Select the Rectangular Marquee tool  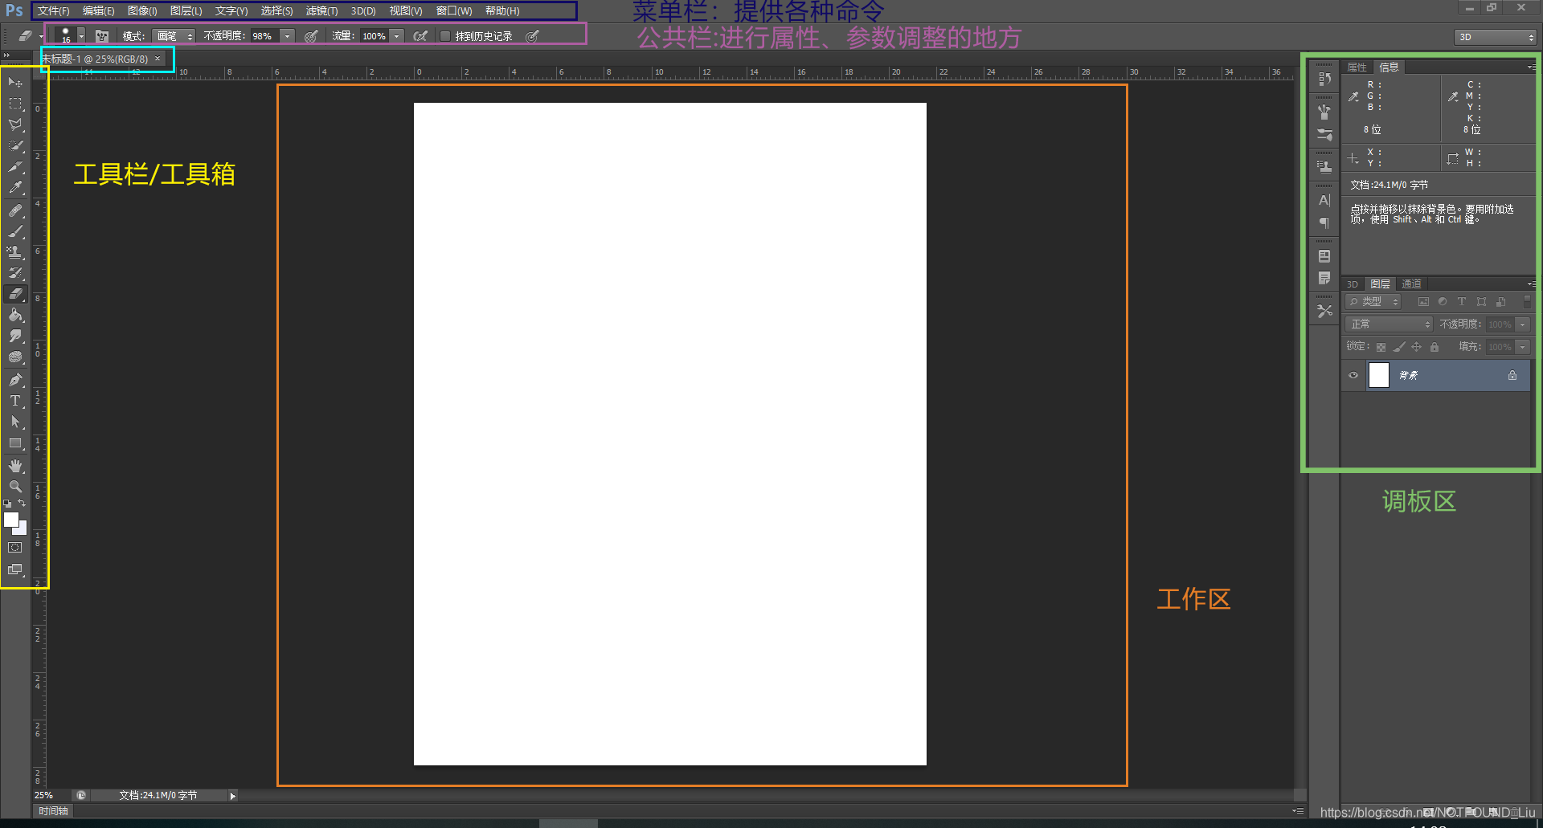[15, 104]
